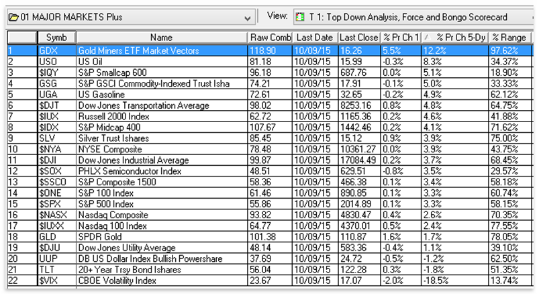Open the View selector showing T 1: Top Down Analysis
539x294 pixels.
[x=413, y=17]
